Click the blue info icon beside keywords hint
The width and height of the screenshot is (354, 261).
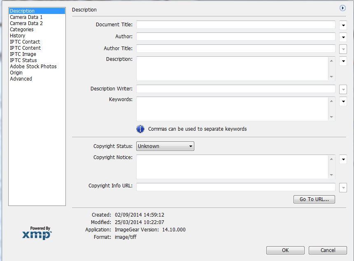(x=140, y=129)
